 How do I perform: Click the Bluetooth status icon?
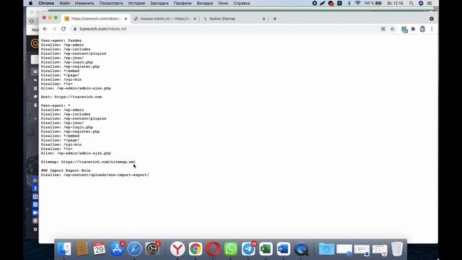point(349,3)
